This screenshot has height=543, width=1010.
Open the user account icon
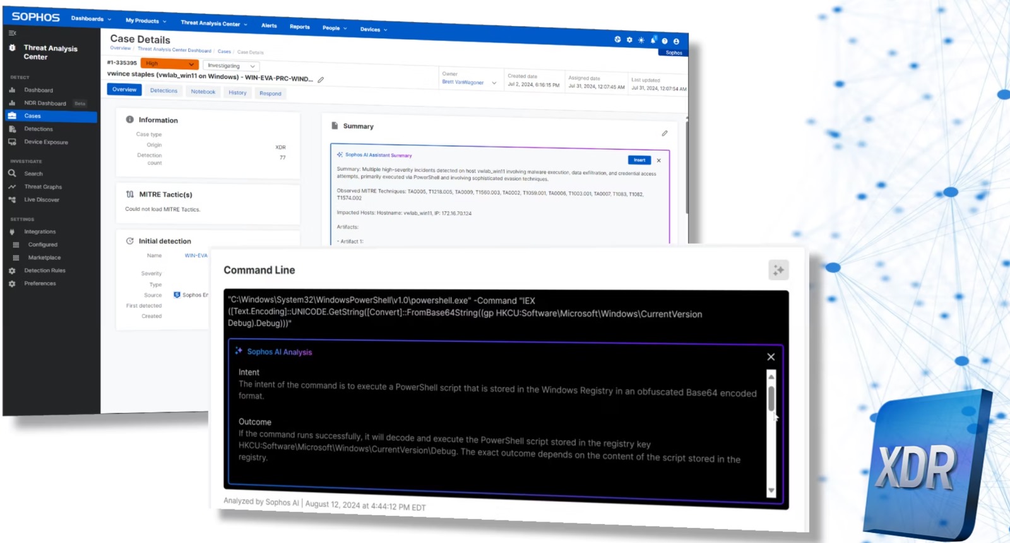(x=676, y=42)
